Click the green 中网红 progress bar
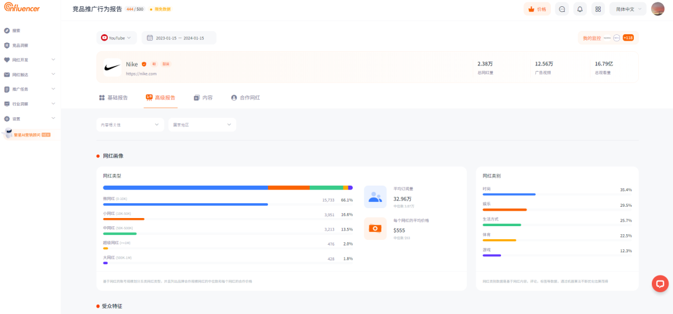This screenshot has width=673, height=314. click(x=120, y=234)
